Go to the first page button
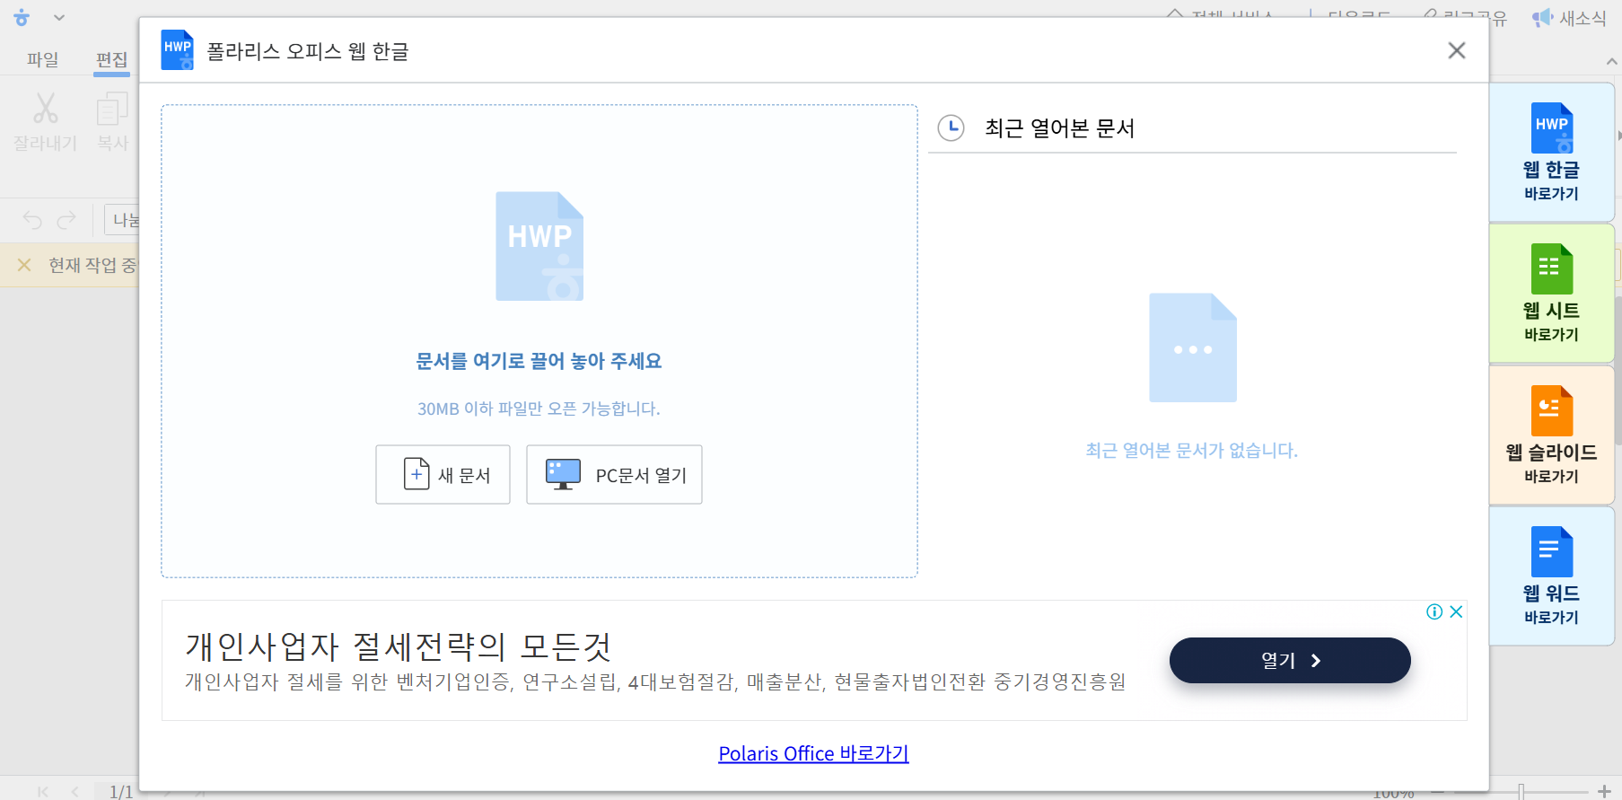 tap(43, 791)
